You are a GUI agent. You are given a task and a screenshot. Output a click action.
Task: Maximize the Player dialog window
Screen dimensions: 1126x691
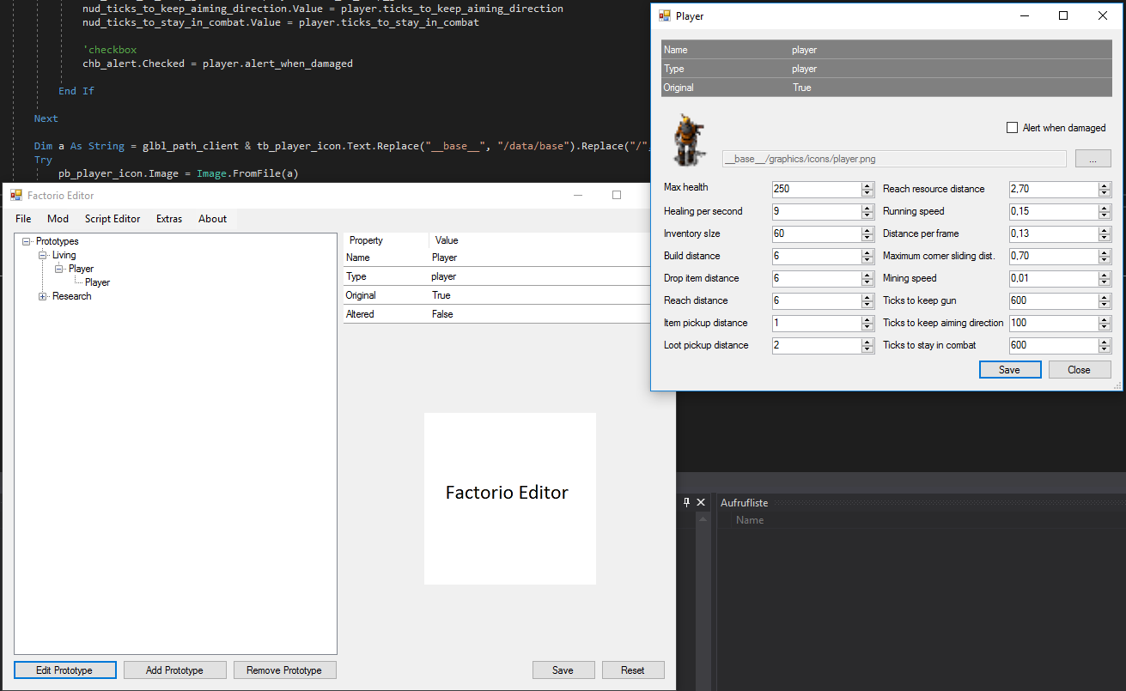tap(1063, 15)
